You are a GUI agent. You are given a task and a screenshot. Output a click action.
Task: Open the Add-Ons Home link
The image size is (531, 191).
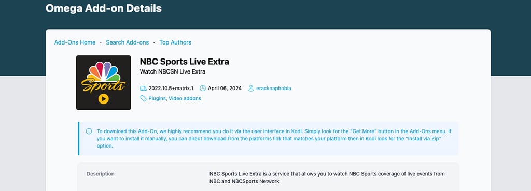(75, 42)
